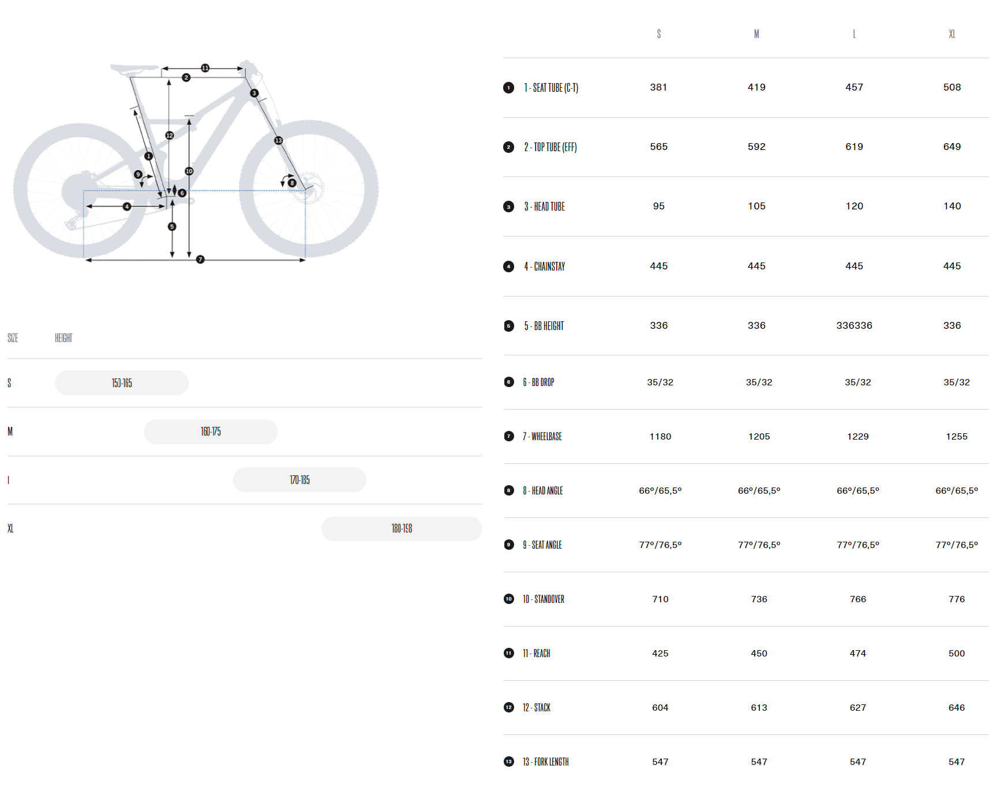Click the 10 - Standover row label
The width and height of the screenshot is (989, 799).
[x=544, y=599]
